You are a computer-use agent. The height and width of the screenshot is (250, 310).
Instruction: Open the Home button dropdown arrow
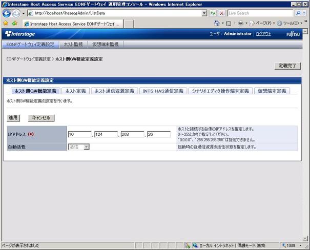point(222,24)
